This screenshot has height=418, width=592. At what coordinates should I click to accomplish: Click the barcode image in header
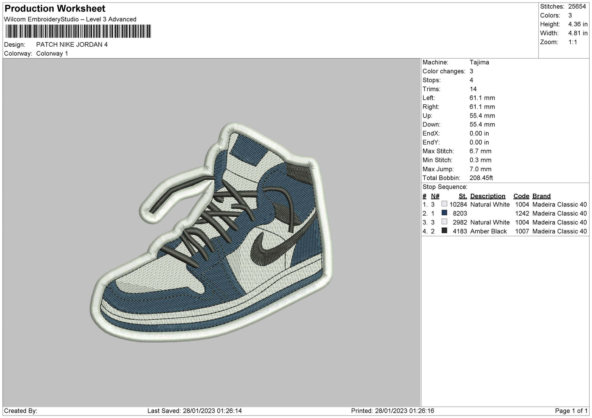pos(78,32)
